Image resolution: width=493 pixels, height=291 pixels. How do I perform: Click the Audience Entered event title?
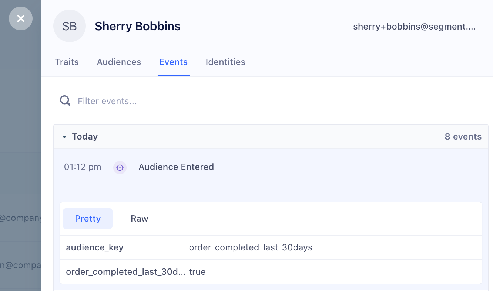176,167
